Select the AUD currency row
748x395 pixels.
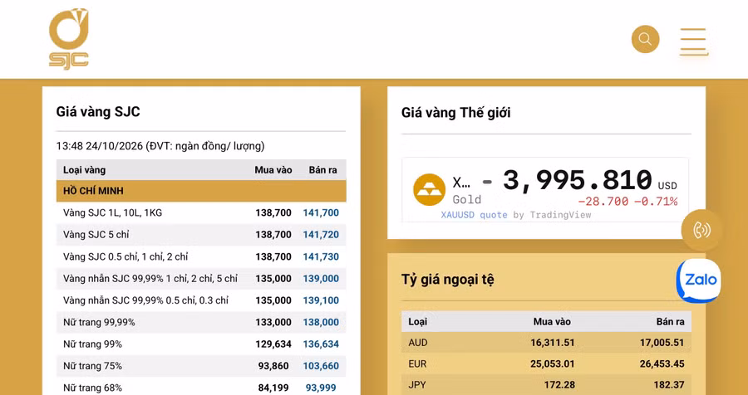click(x=546, y=343)
